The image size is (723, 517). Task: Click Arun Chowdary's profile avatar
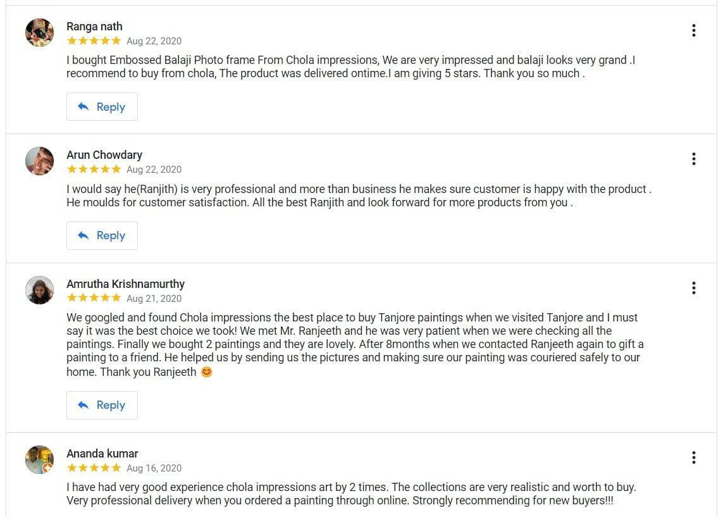[39, 161]
